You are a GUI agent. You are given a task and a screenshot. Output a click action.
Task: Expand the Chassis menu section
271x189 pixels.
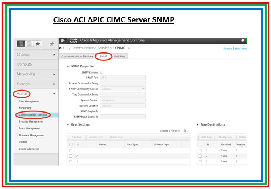(x=36, y=54)
